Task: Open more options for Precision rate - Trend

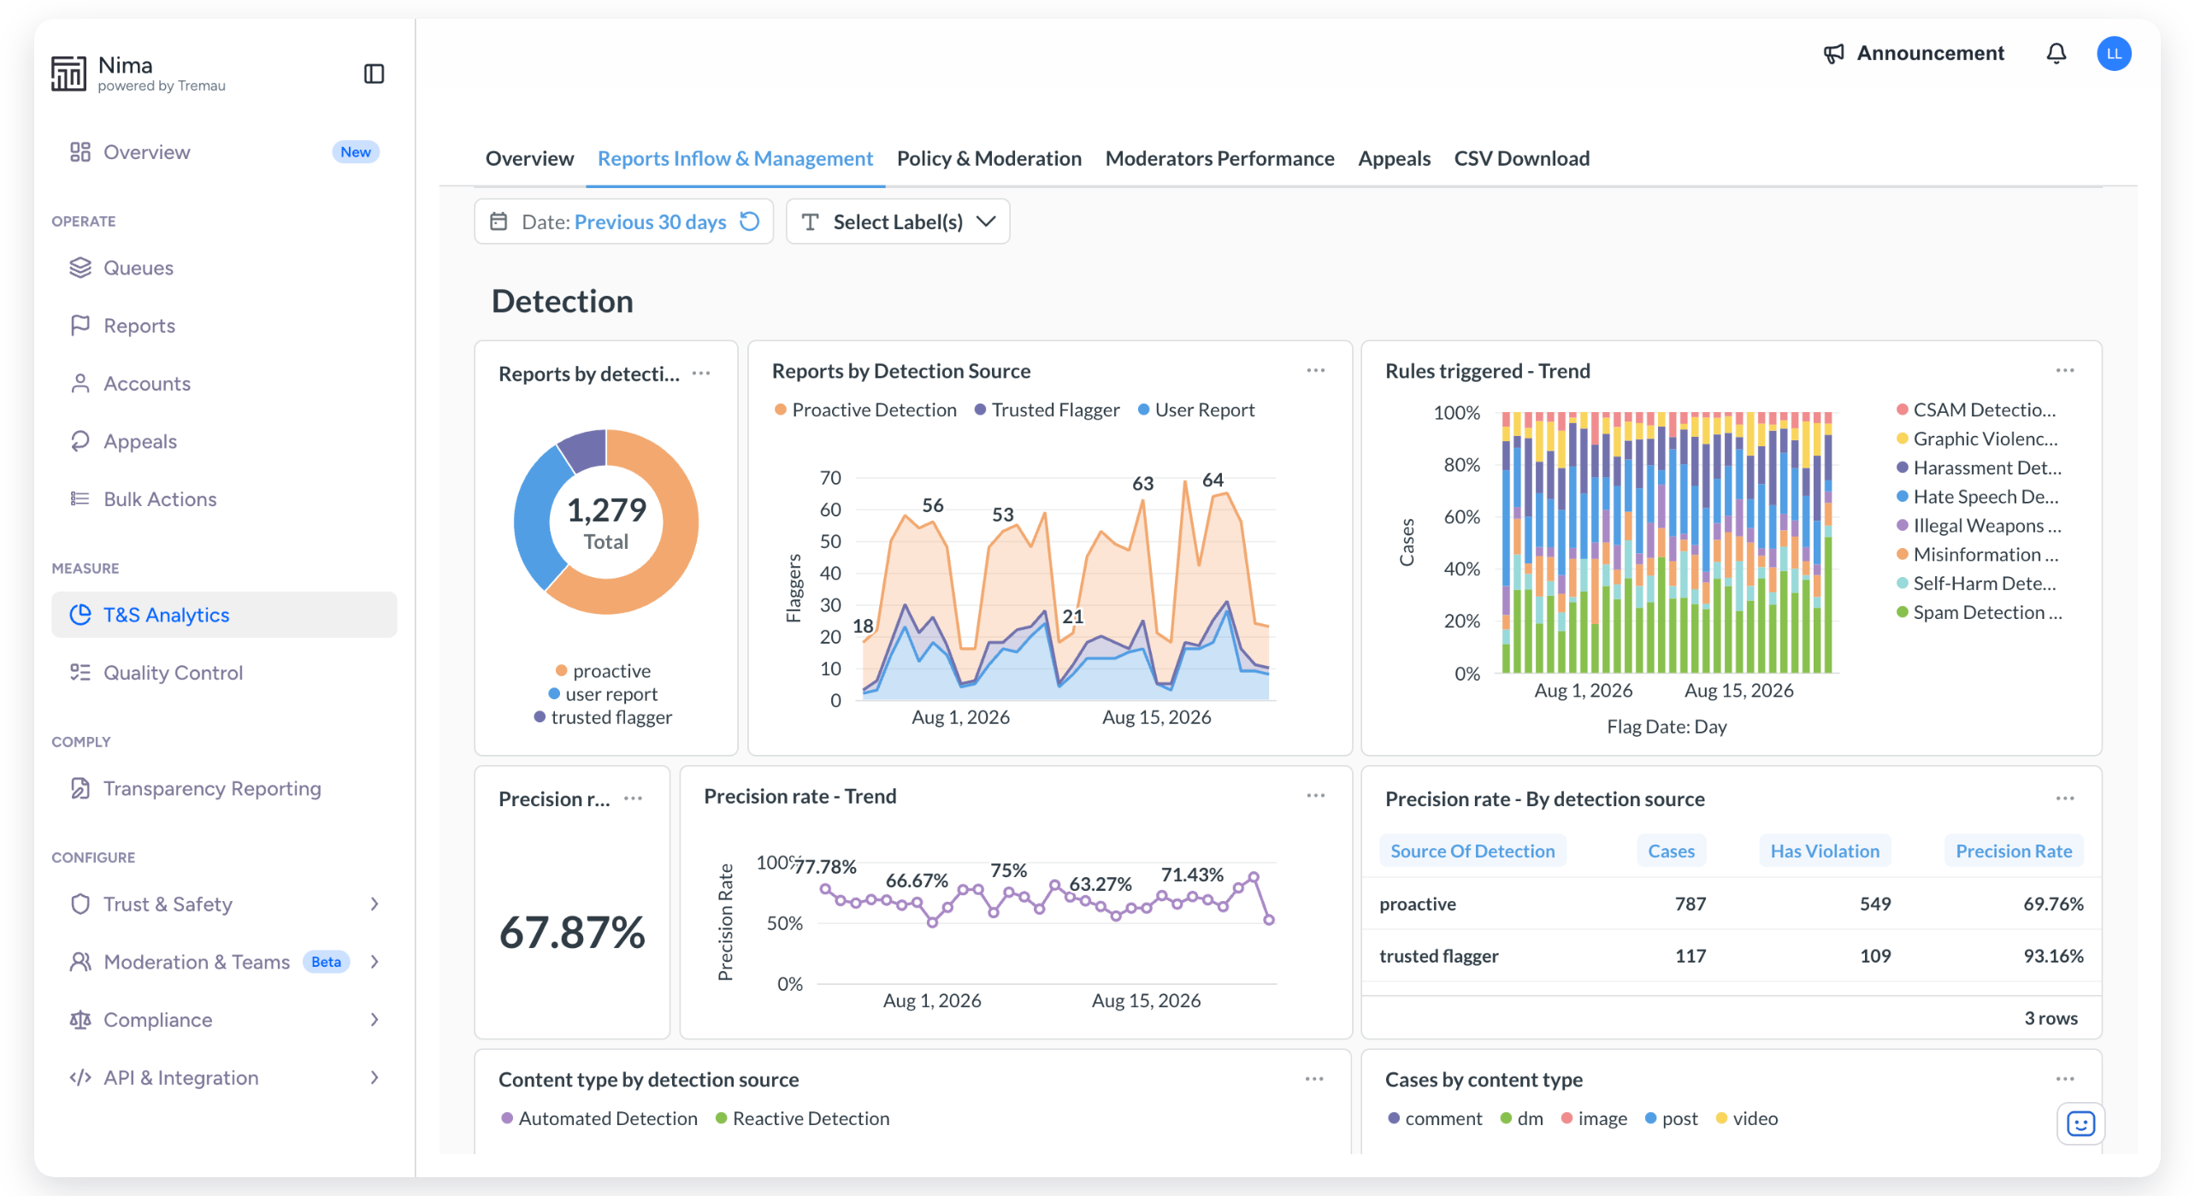Action: coord(1315,796)
